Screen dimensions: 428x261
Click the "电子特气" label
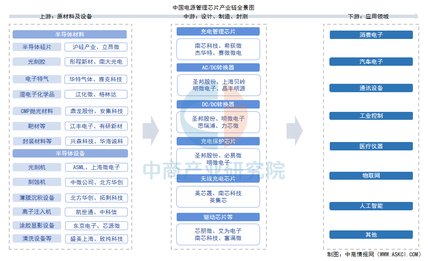click(37, 79)
